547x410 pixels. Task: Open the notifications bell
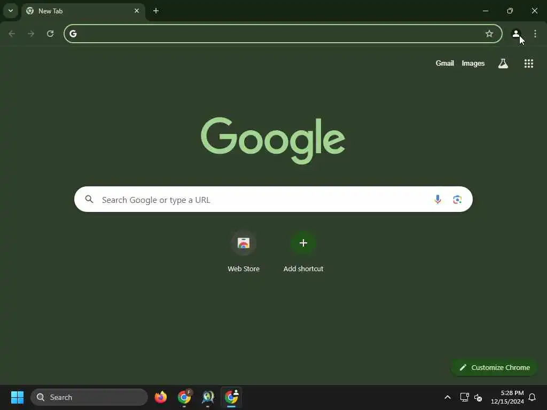(x=532, y=397)
